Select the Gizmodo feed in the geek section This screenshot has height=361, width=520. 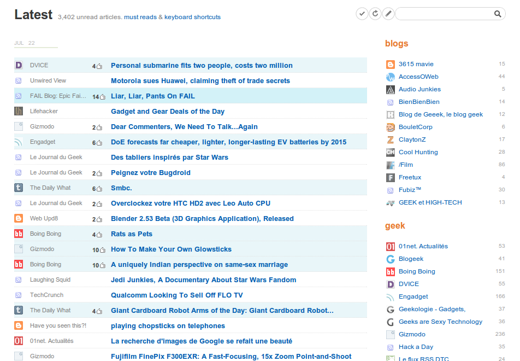[412, 334]
